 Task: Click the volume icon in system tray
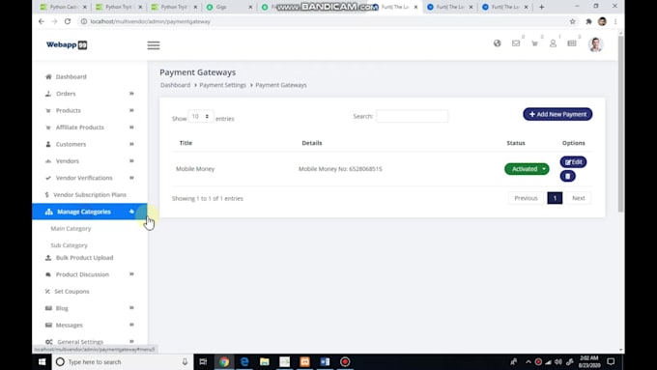[558, 361]
